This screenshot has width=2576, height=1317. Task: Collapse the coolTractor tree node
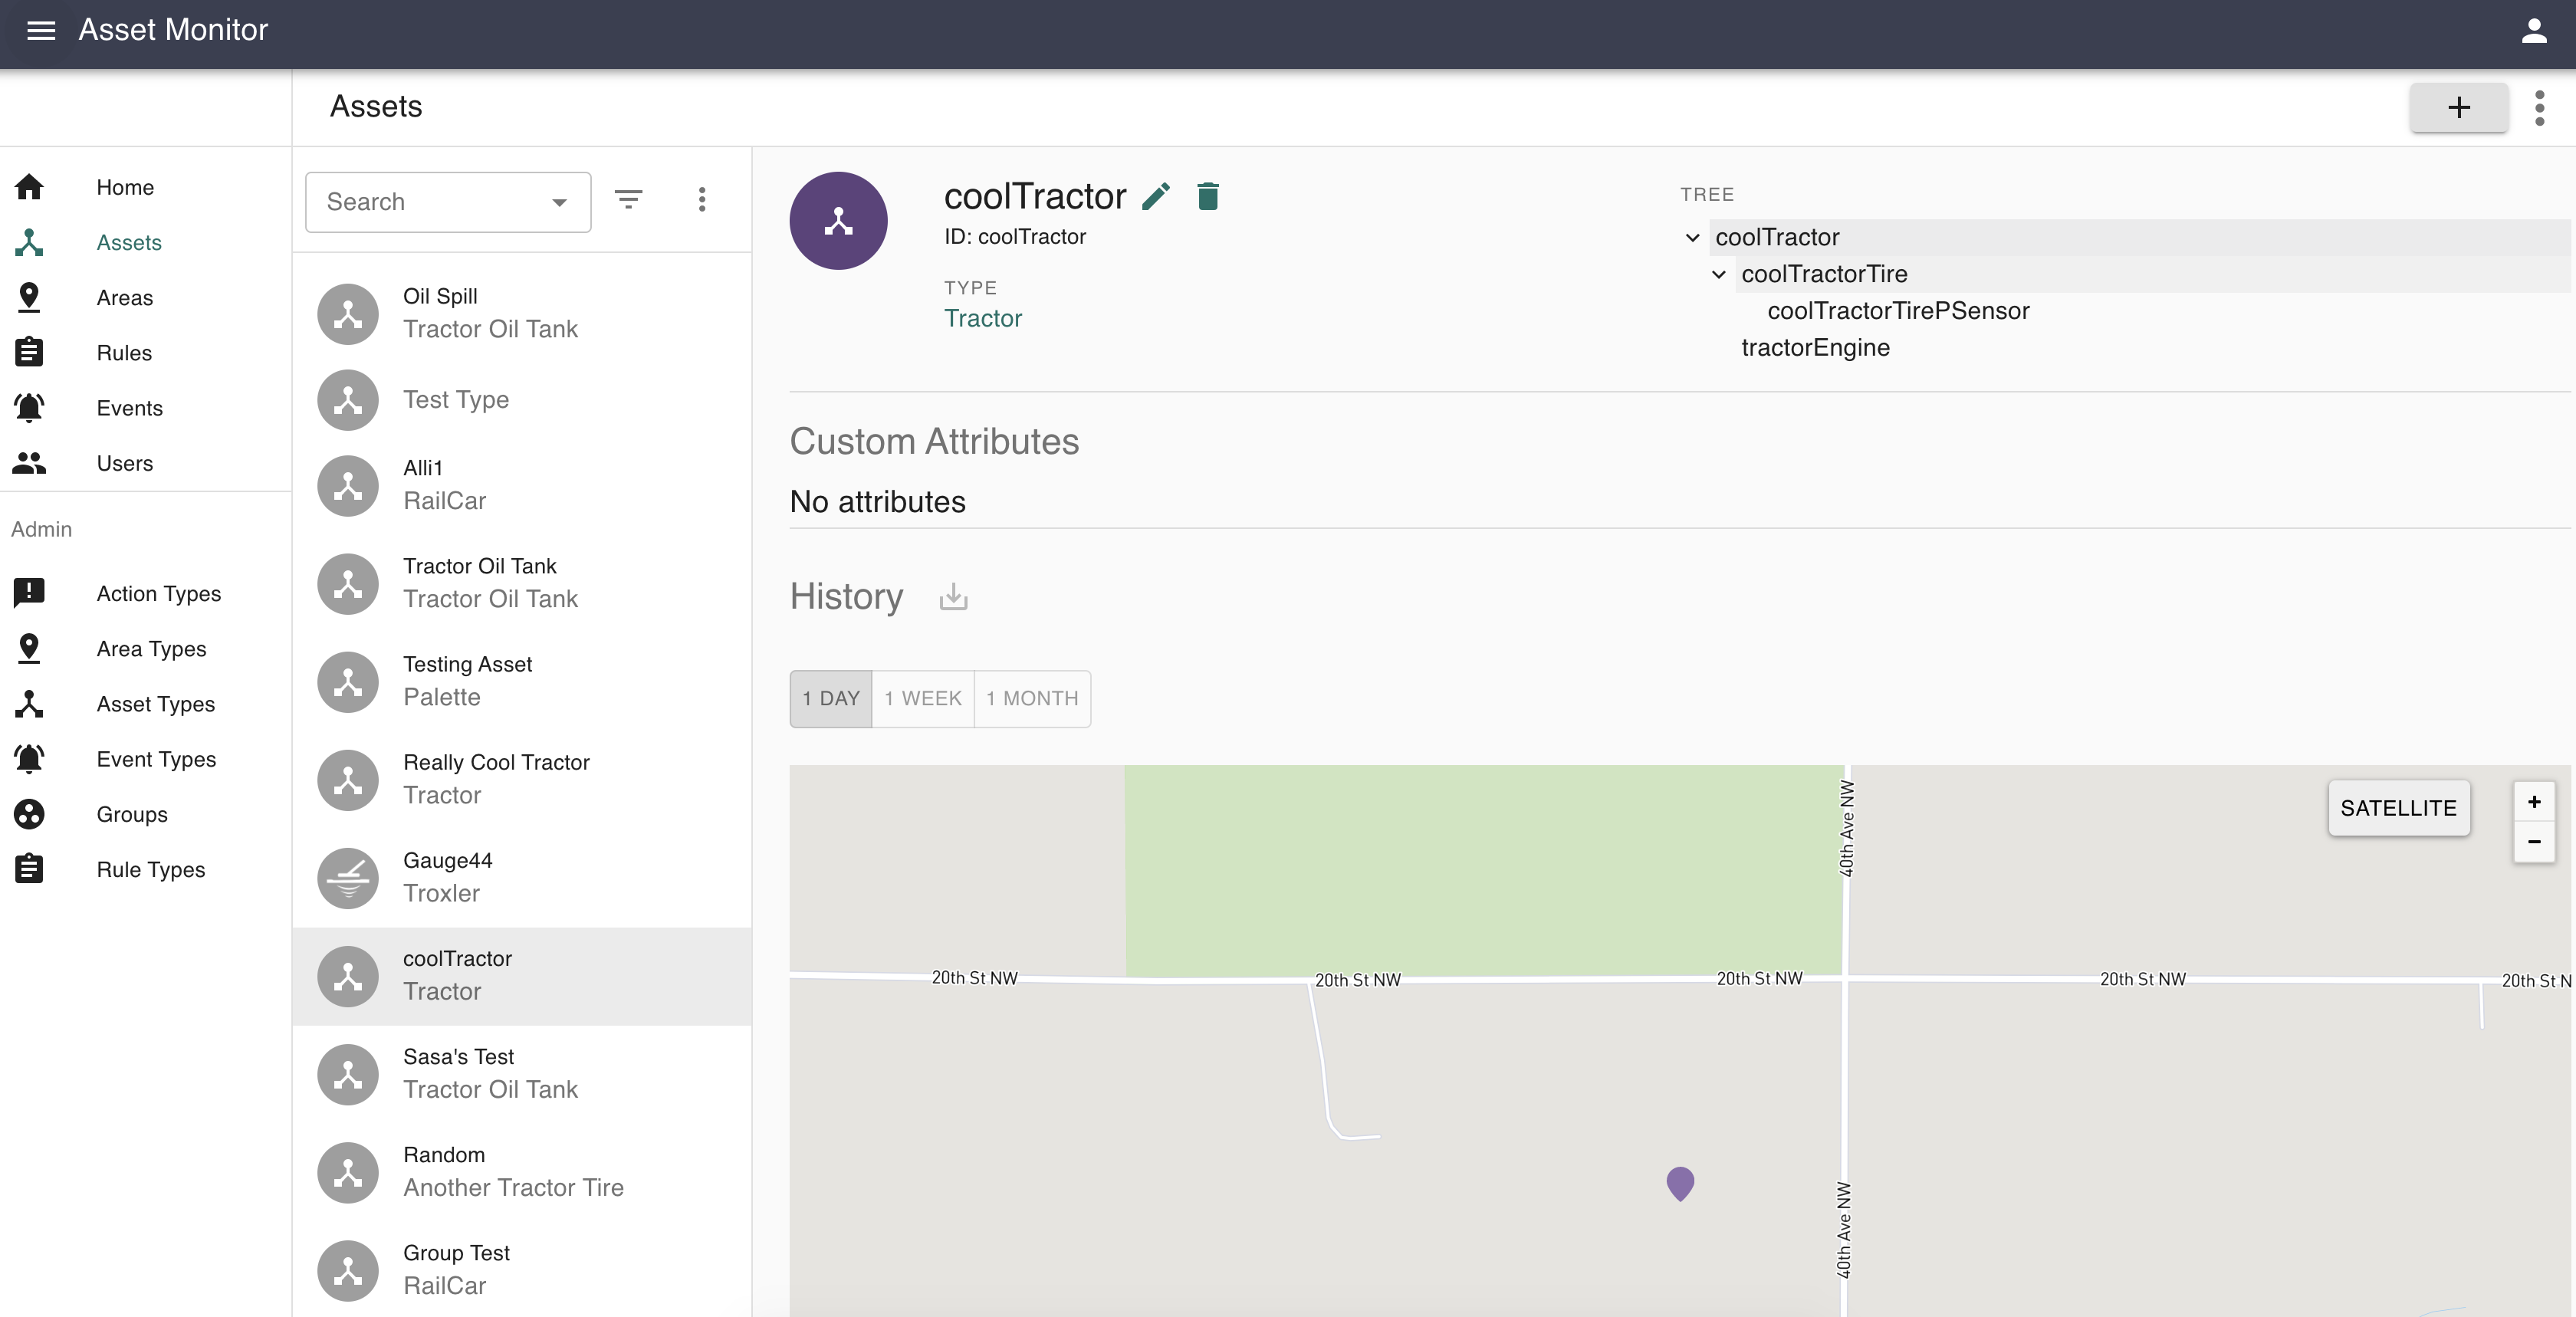tap(1692, 238)
